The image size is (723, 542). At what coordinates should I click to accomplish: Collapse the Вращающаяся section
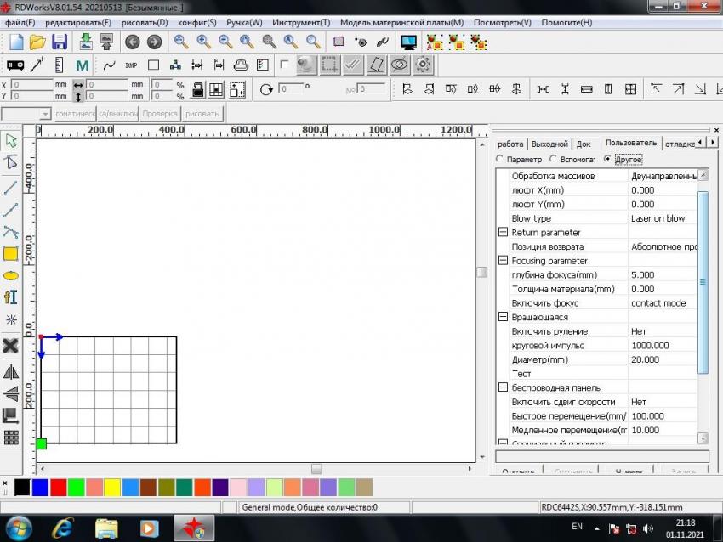(x=503, y=317)
